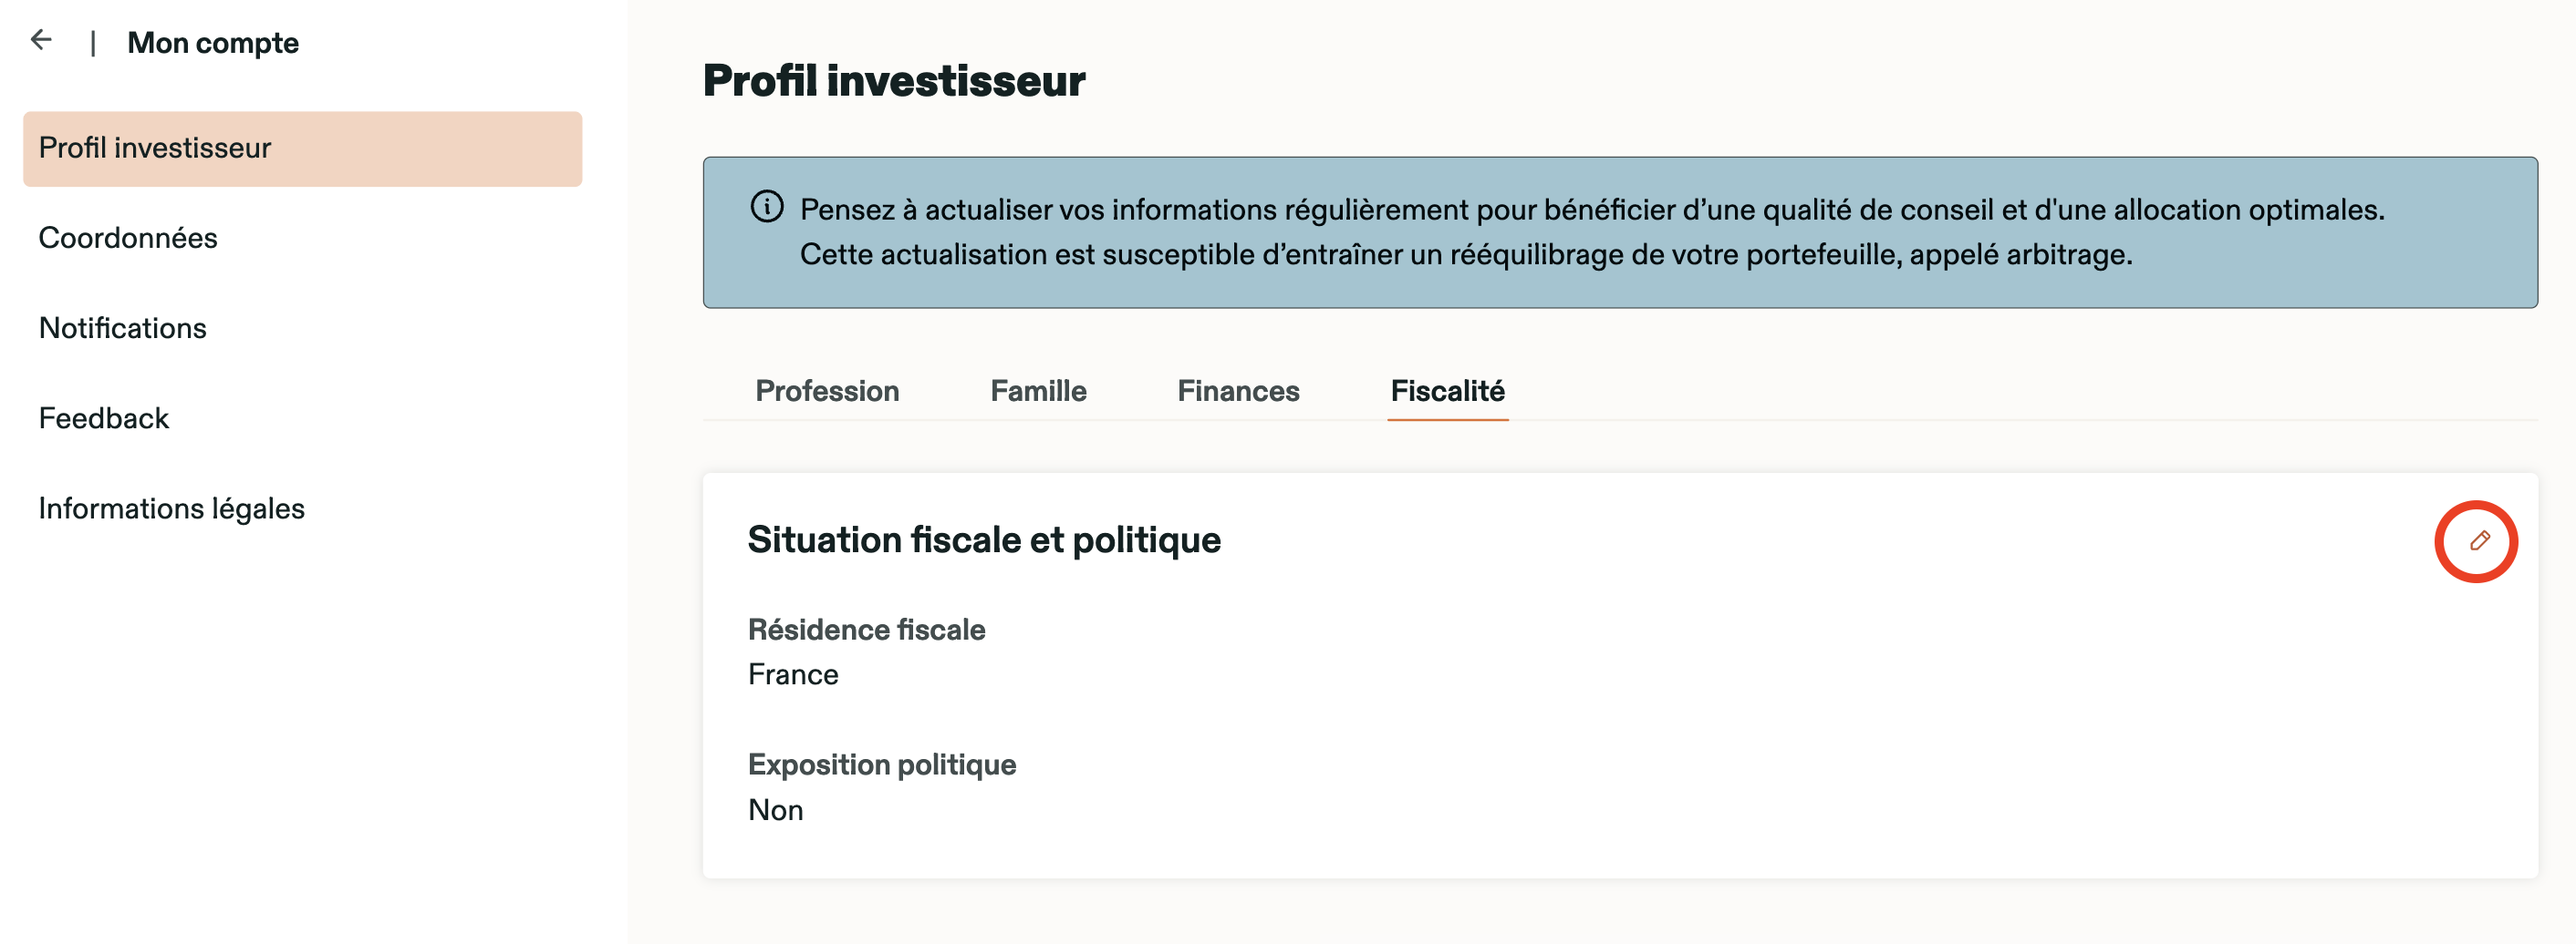2576x944 pixels.
Task: Click the Profil investisseur page heading
Action: click(x=894, y=81)
